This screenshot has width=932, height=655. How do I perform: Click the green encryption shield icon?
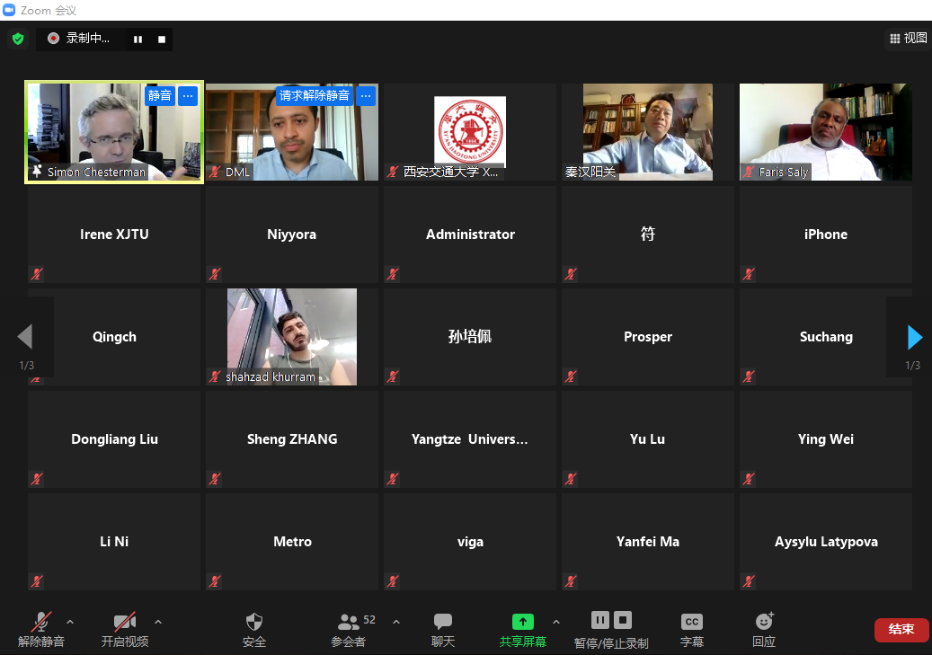pos(17,39)
